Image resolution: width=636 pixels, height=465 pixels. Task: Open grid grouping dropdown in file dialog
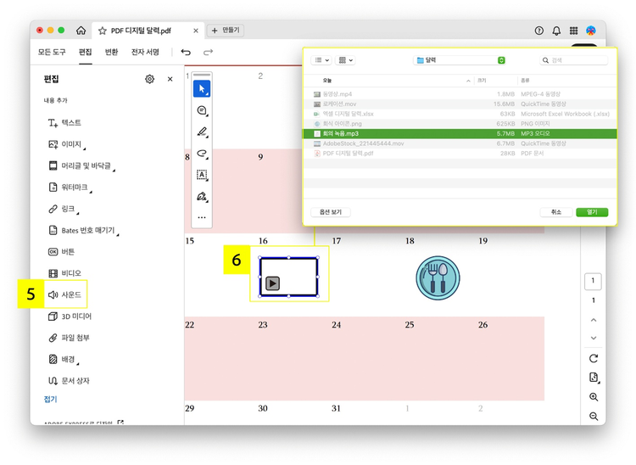point(346,60)
